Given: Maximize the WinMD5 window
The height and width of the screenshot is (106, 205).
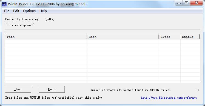Looking at the screenshot, I should (186, 3).
